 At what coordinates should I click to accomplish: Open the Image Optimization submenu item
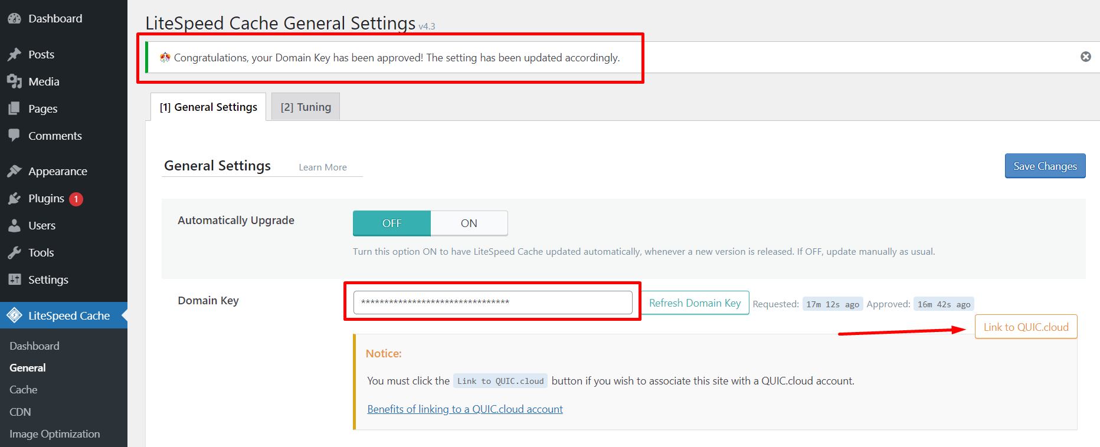(x=55, y=433)
